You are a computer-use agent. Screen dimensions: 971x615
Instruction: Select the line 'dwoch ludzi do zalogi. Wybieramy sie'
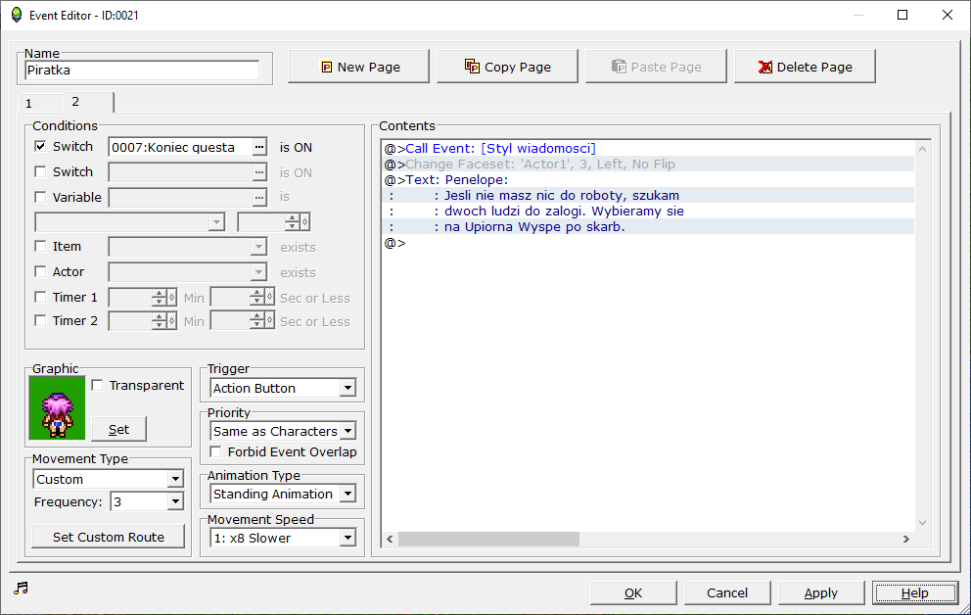click(x=648, y=212)
